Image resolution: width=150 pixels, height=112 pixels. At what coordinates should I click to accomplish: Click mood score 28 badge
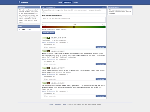tap(49, 83)
